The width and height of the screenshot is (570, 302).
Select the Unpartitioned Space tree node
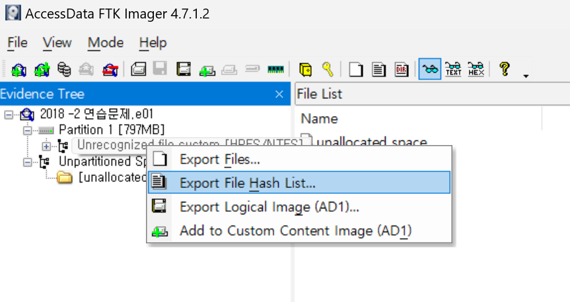tap(102, 162)
